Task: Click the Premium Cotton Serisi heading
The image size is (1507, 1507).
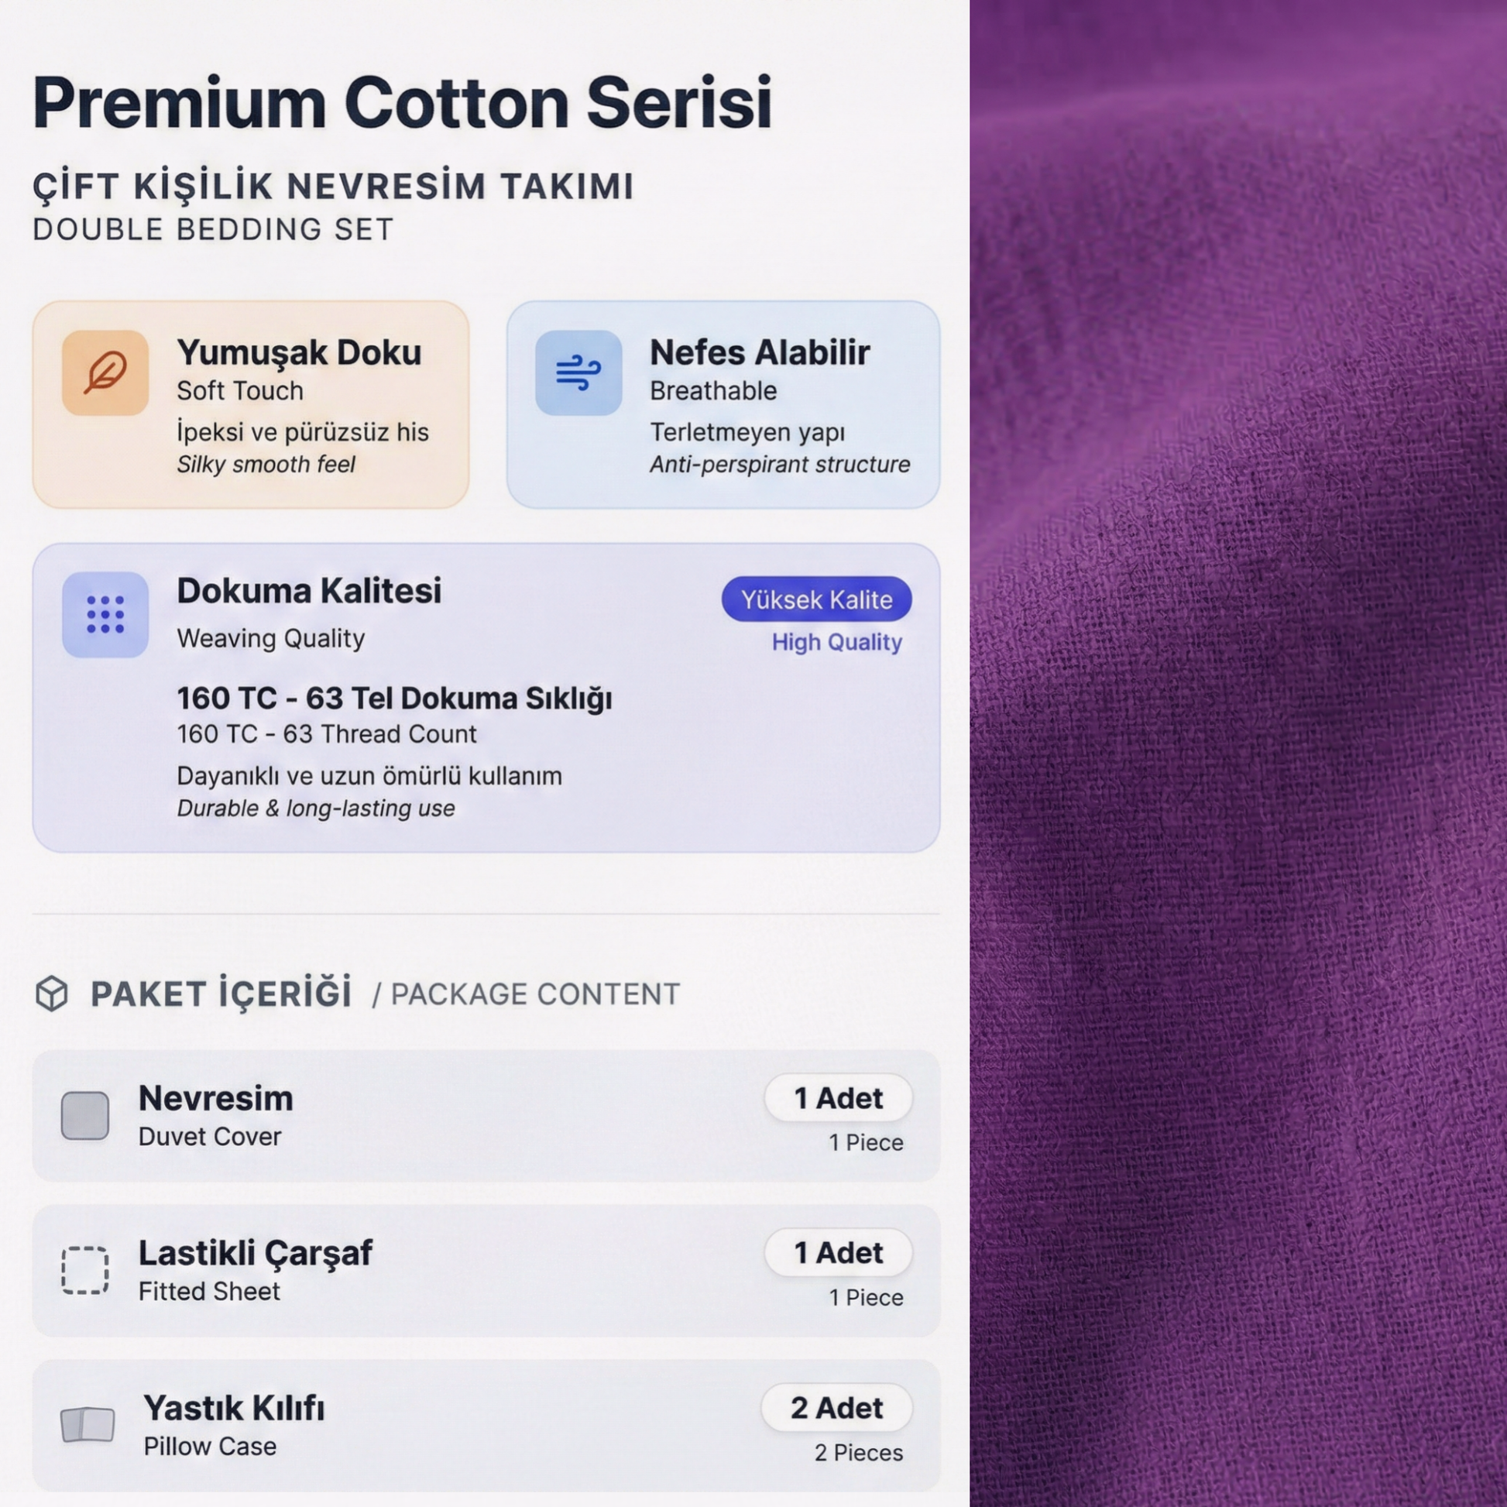Action: point(402,103)
